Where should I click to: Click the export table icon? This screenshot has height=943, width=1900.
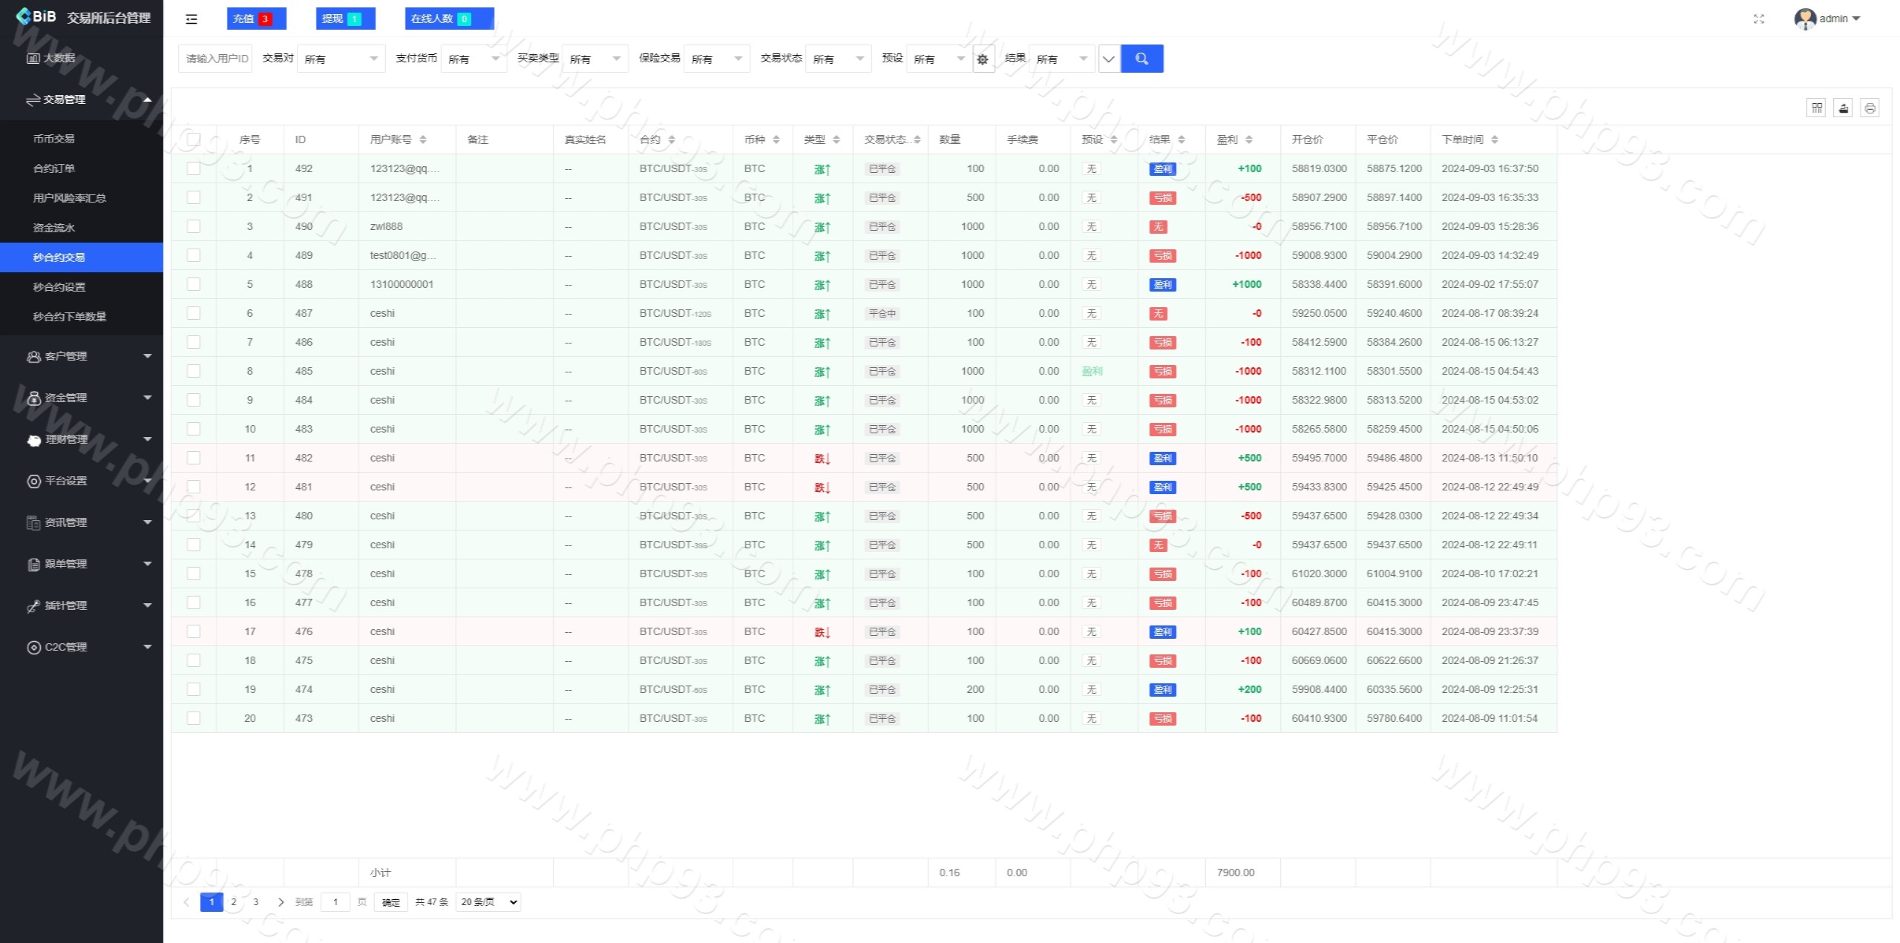pyautogui.click(x=1843, y=108)
